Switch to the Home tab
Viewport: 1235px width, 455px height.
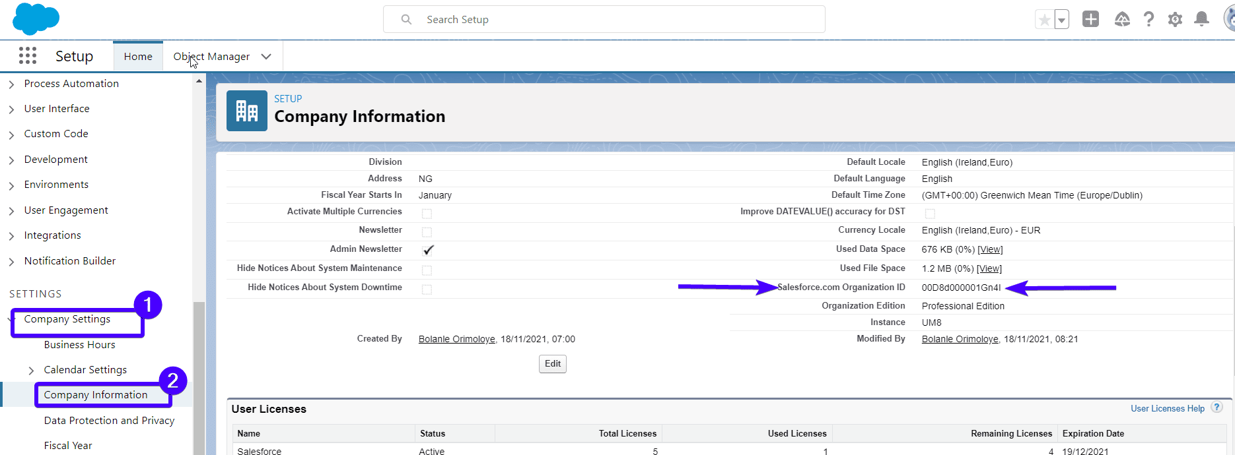click(x=138, y=56)
